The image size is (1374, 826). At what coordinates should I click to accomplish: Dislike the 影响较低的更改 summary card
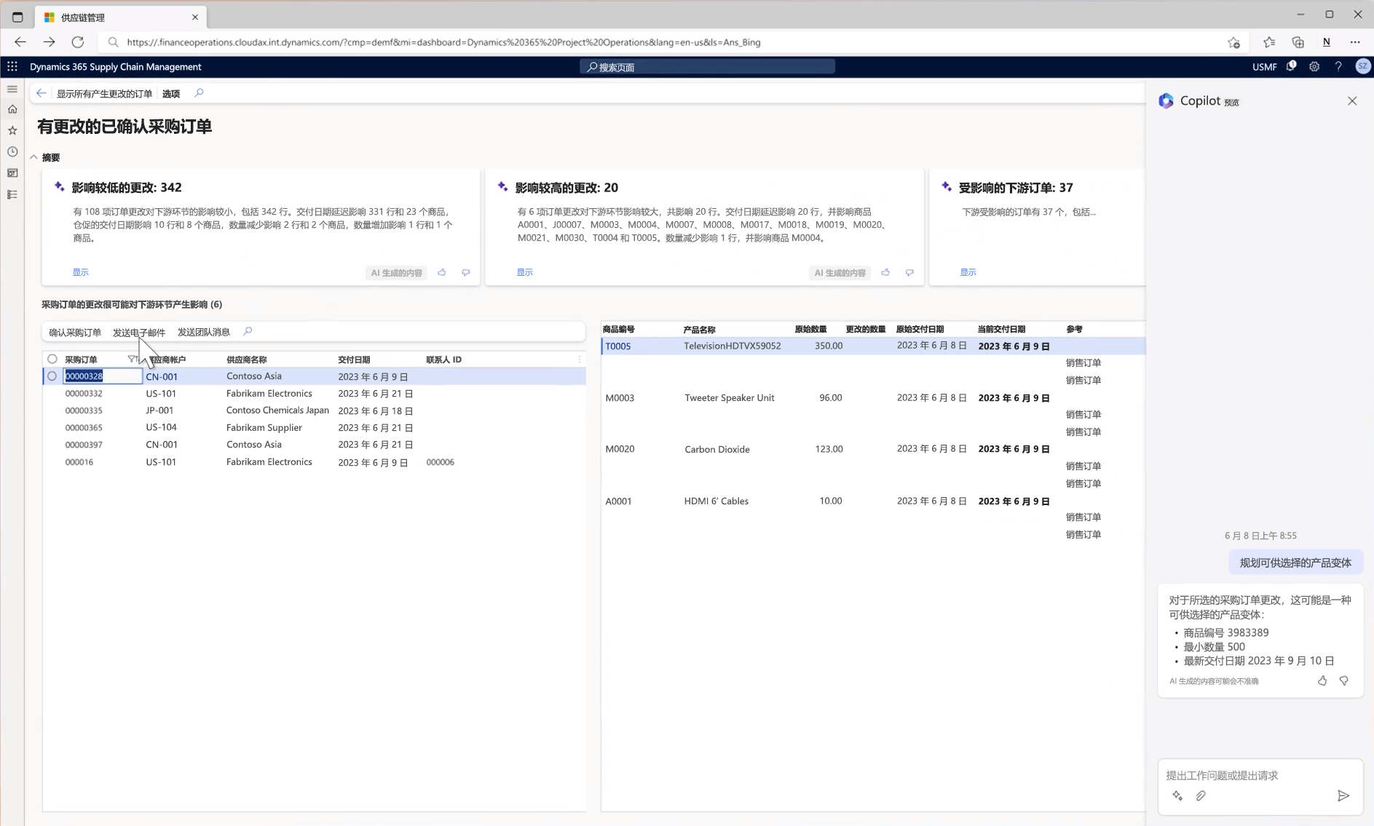[466, 272]
